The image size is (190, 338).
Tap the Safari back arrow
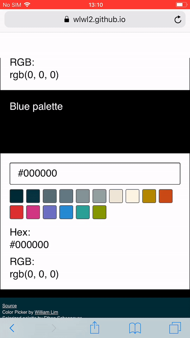12,328
